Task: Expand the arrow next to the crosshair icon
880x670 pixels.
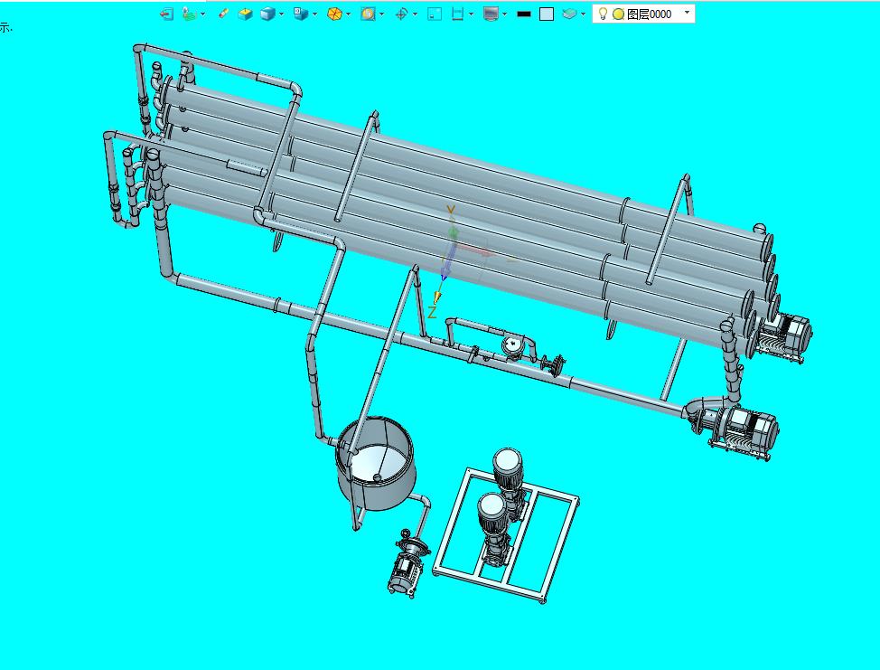Action: pyautogui.click(x=415, y=14)
